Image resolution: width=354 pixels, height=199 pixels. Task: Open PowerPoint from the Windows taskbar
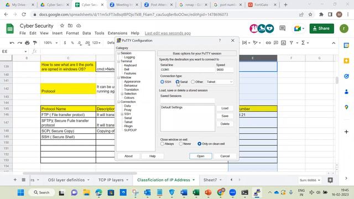tap(208, 192)
